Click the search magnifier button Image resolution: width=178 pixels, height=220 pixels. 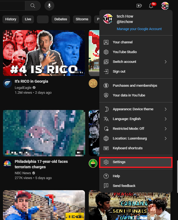point(33,6)
